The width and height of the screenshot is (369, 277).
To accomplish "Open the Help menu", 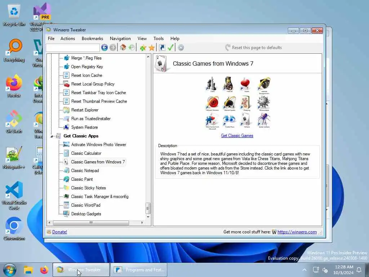I will [175, 38].
